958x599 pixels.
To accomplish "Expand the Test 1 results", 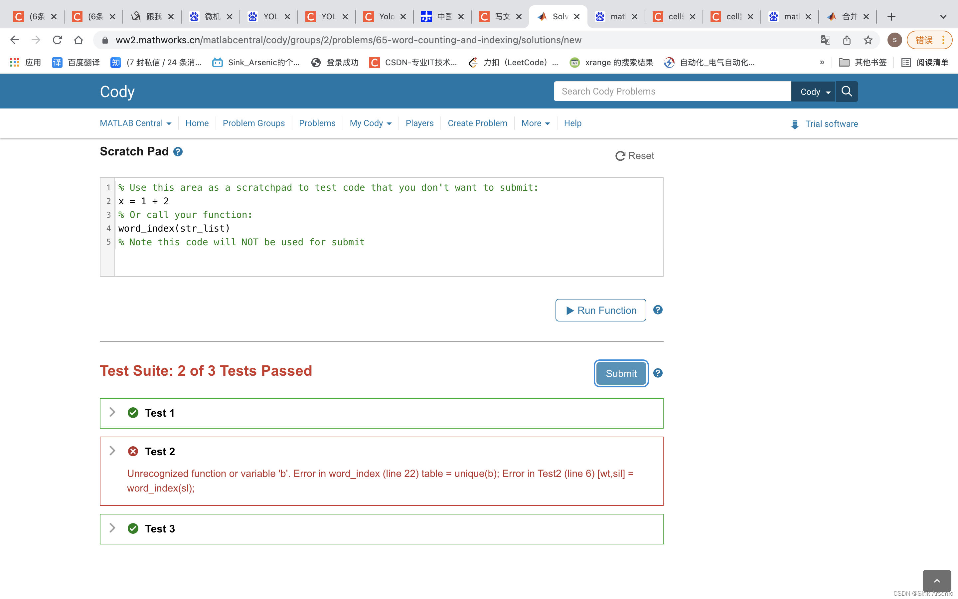I will (x=112, y=412).
